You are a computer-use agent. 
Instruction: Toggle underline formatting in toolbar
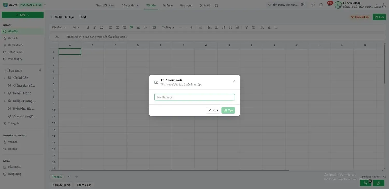pyautogui.click(x=101, y=27)
